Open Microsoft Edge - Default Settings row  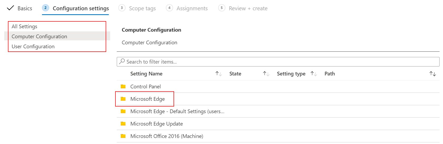(278, 111)
